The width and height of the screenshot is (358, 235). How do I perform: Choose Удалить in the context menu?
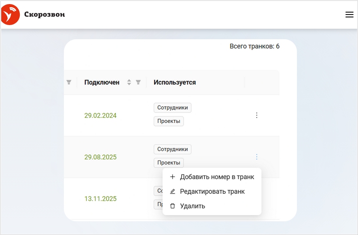click(192, 206)
